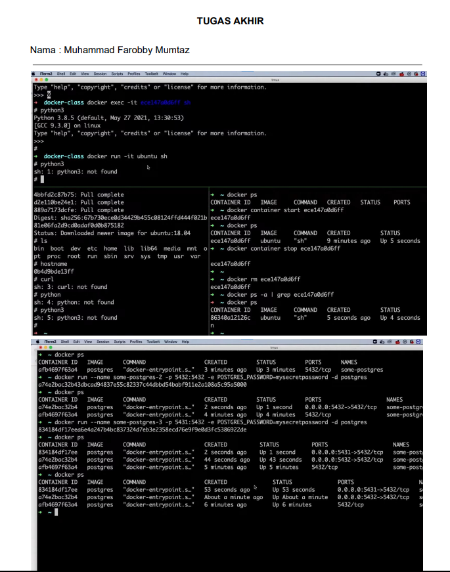Click the hostname output '0b4d9bde13ff'
The height and width of the screenshot is (572, 450).
54,271
